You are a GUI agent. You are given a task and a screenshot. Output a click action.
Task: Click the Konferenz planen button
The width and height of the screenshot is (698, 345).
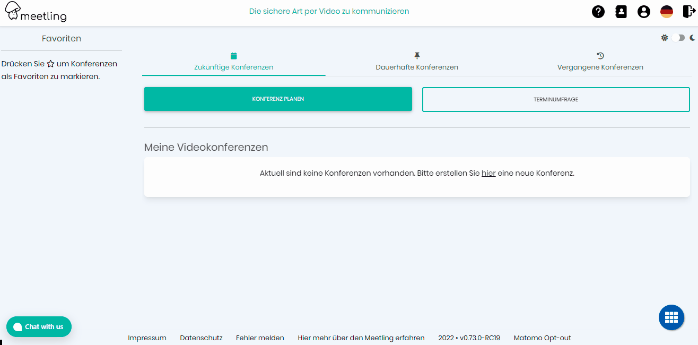[x=278, y=99]
